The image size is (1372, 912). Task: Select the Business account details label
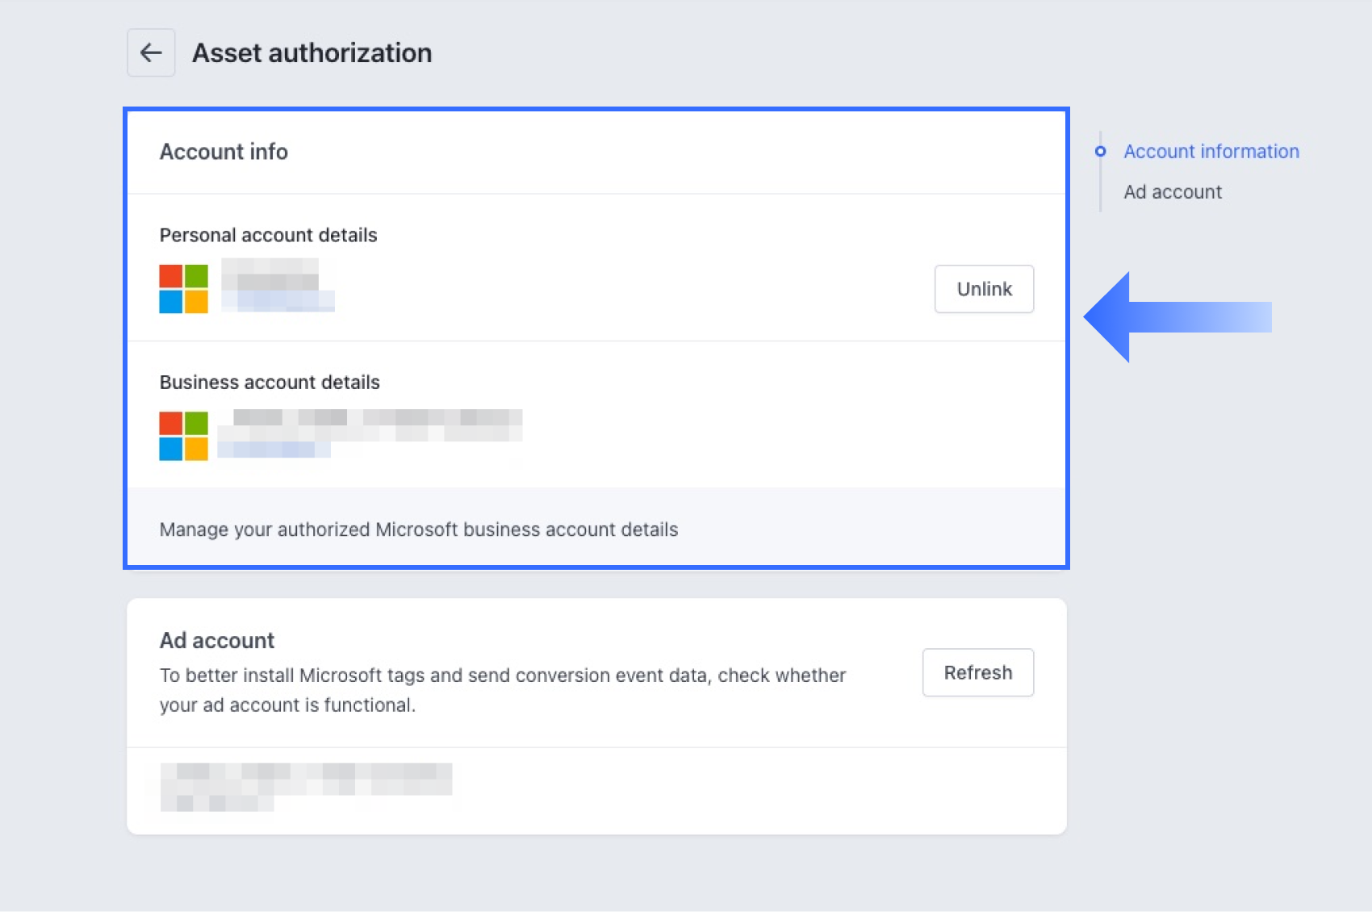[270, 382]
